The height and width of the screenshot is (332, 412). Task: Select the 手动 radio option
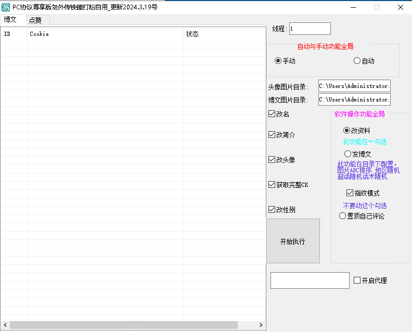point(278,61)
